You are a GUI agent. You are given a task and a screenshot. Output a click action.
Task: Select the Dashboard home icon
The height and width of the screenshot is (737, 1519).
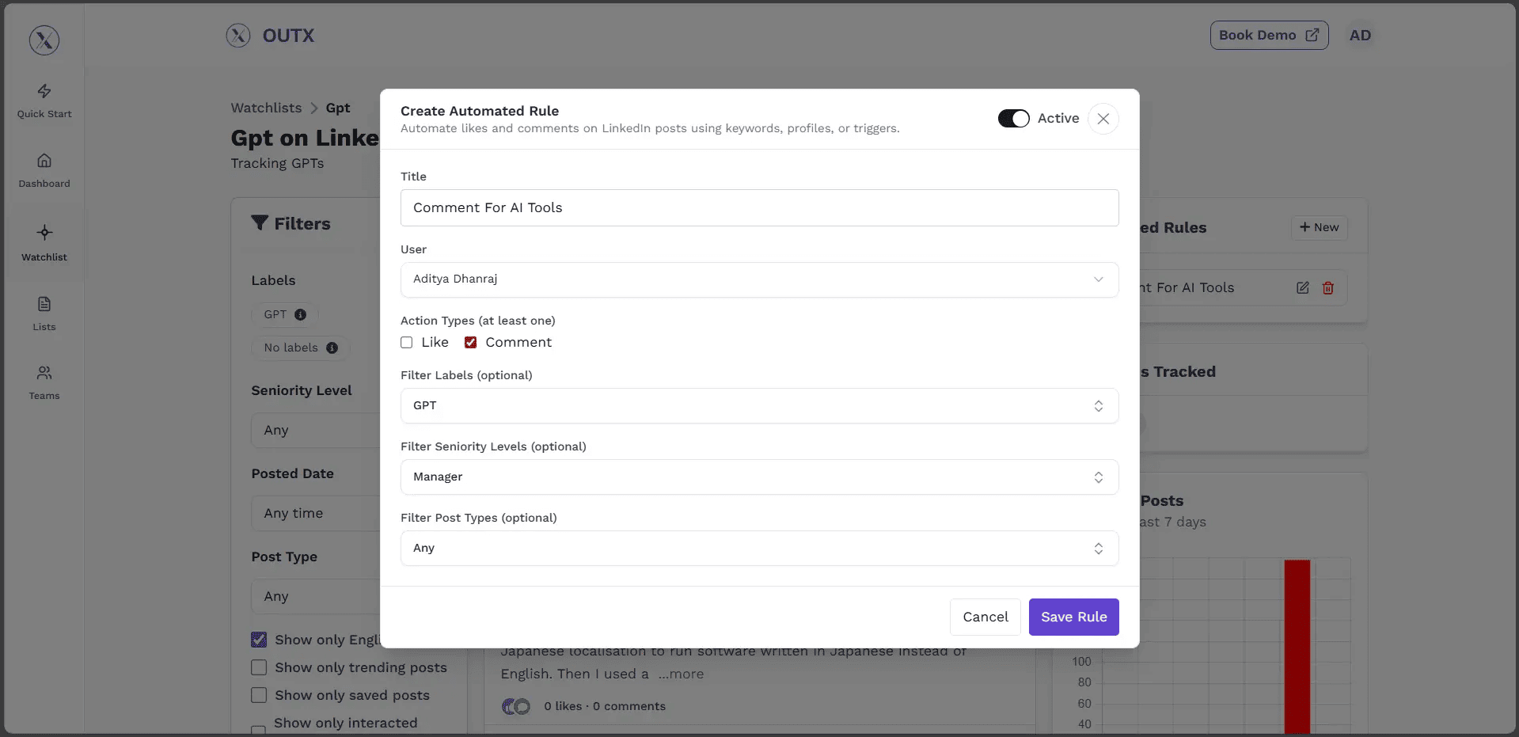pyautogui.click(x=44, y=169)
